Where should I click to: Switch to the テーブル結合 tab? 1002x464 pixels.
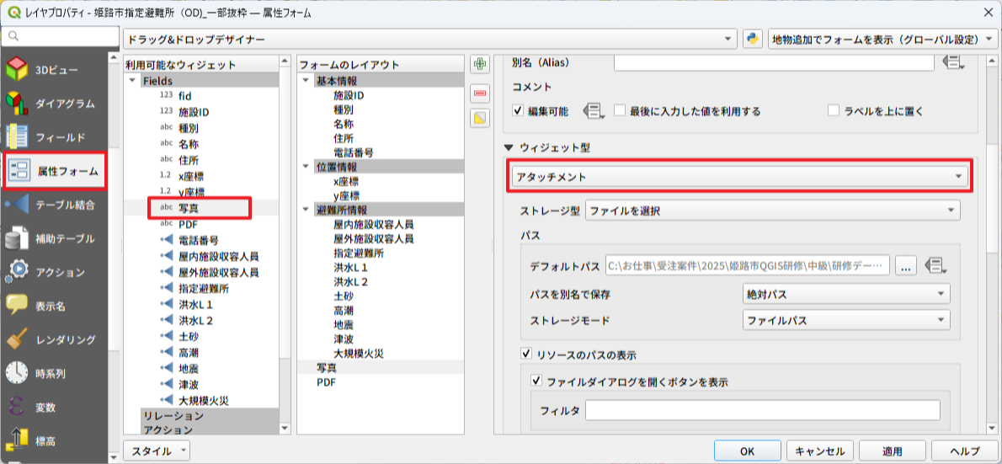56,205
